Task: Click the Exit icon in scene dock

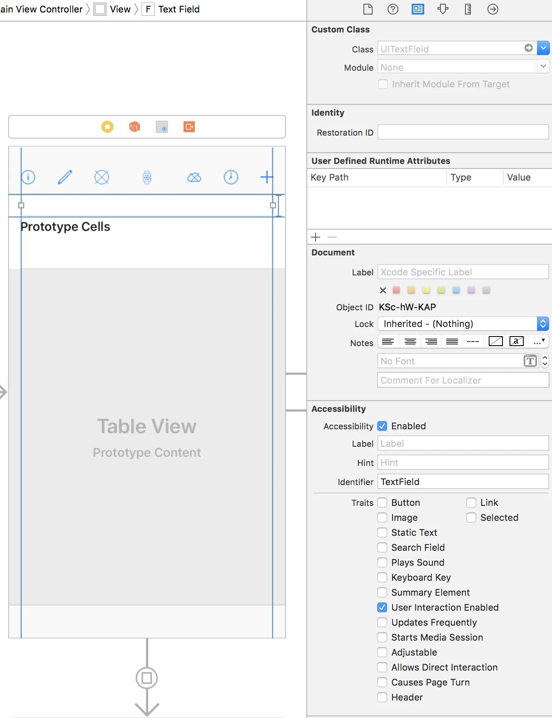Action: [189, 126]
